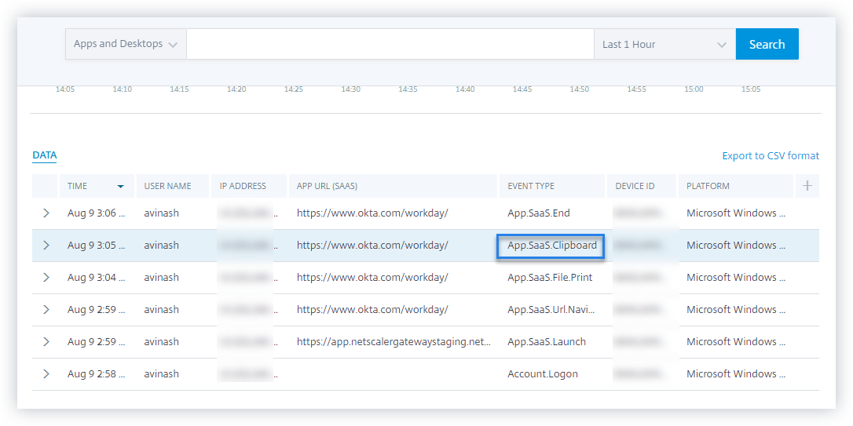Expand the Account.Logon event row
Viewport: 853px width, 426px height.
(x=46, y=374)
